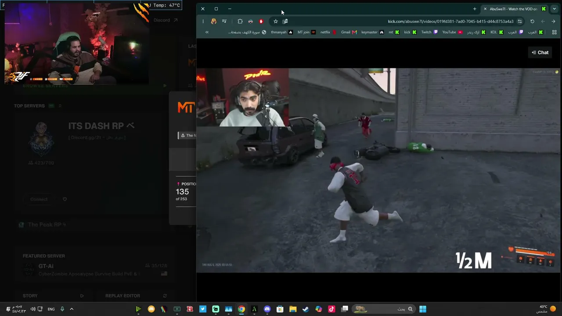562x316 pixels.
Task: Show hidden system tray icons
Action: [x=72, y=309]
